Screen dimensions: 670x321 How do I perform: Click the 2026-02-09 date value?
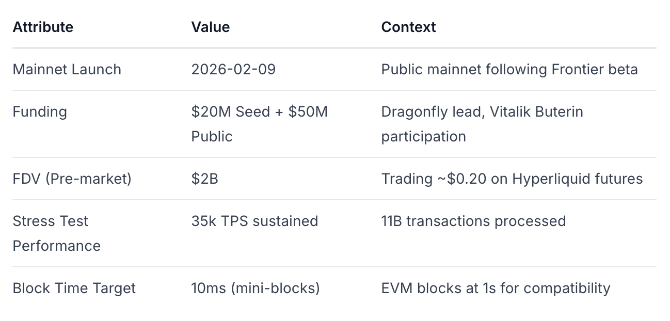tap(233, 69)
